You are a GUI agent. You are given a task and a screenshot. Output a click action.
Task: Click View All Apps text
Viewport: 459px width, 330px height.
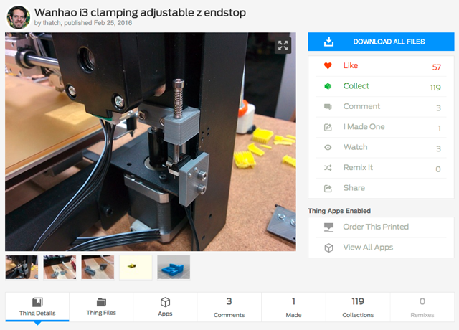[x=368, y=247]
